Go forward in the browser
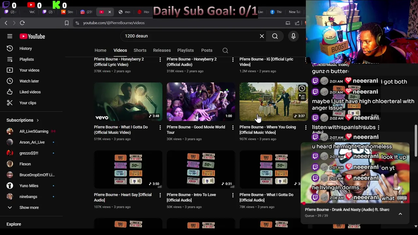Viewport: 418px width, 235px height. 14,23
